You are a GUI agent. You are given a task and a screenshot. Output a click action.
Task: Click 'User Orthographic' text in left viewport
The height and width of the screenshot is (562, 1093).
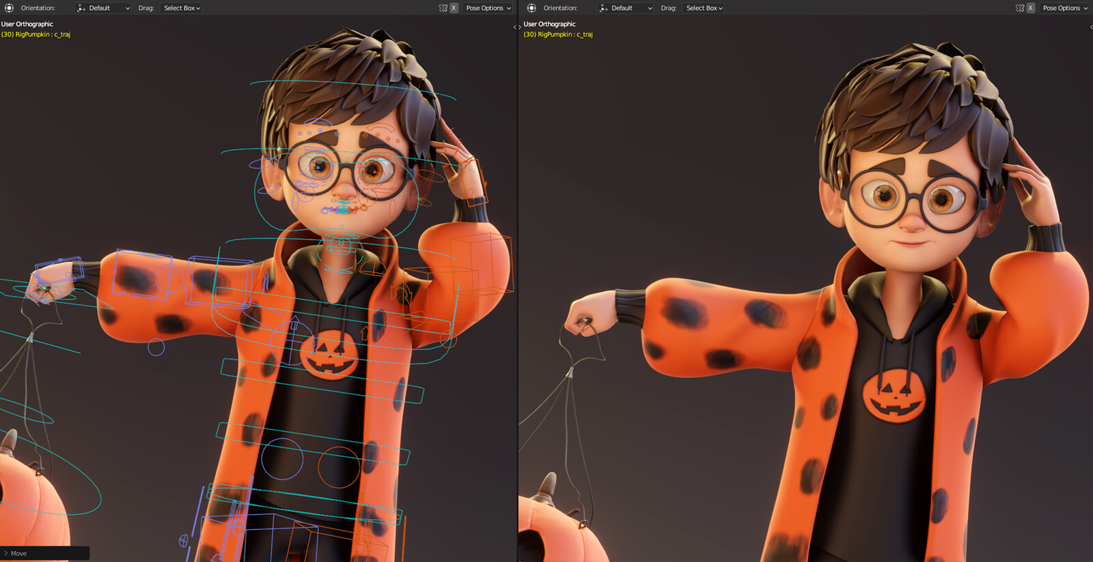point(27,24)
